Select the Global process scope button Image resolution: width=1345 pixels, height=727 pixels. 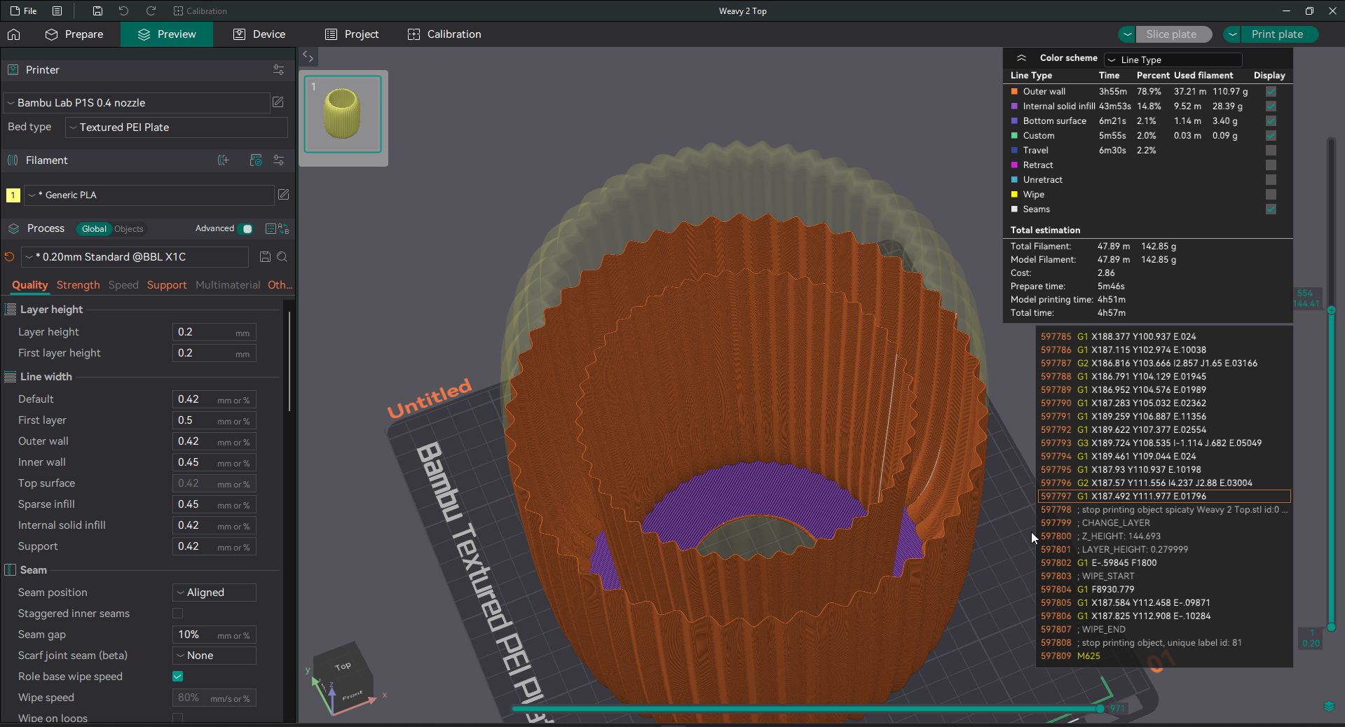coord(94,229)
